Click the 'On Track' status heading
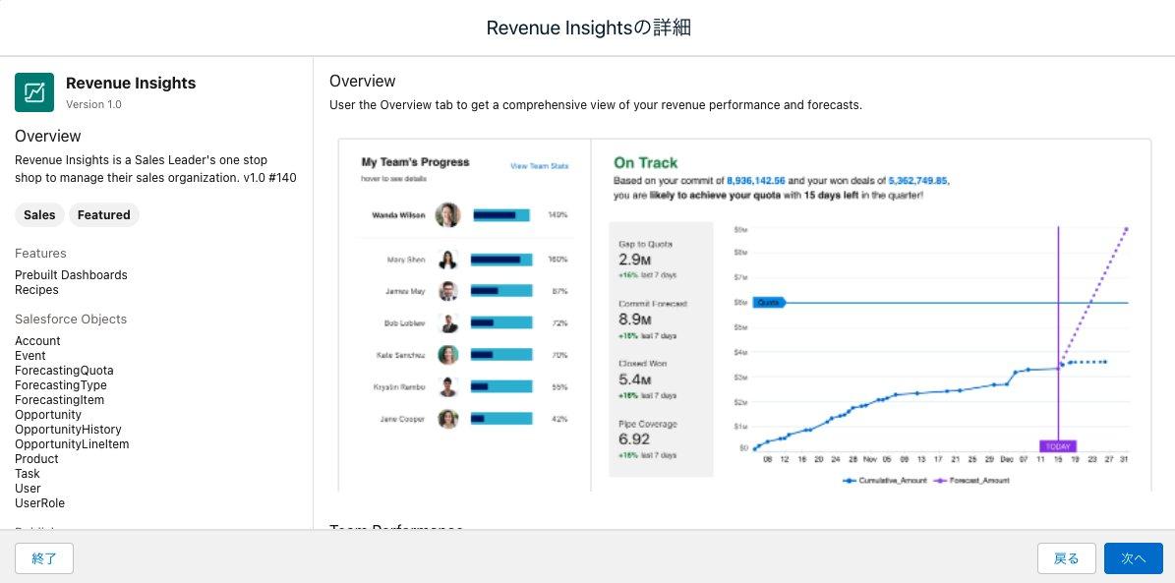Image resolution: width=1175 pixels, height=583 pixels. [645, 162]
